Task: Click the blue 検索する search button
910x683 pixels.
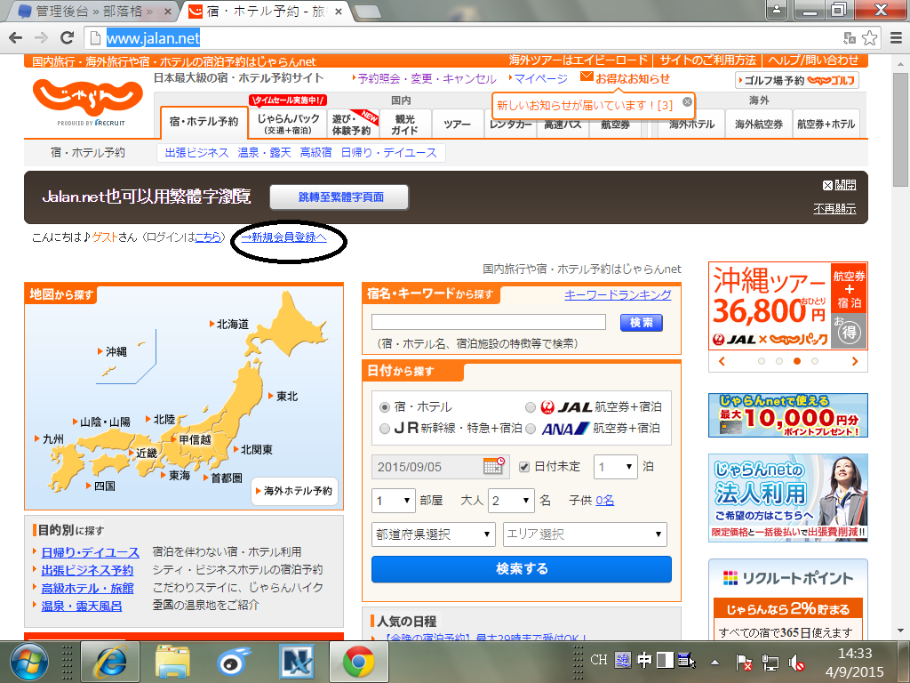Action: (x=521, y=569)
